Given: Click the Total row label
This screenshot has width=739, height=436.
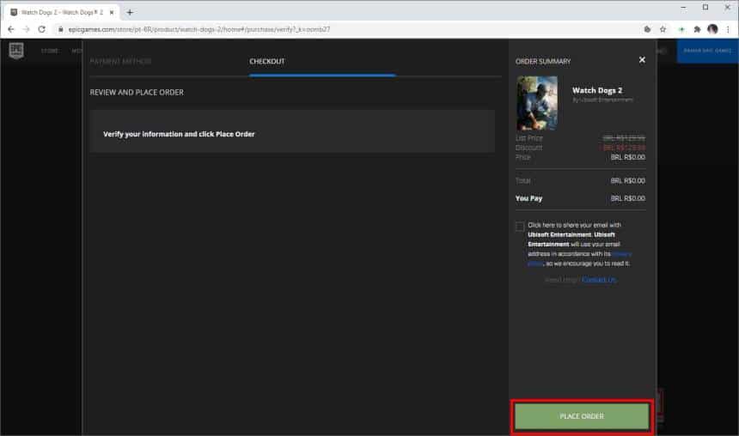Looking at the screenshot, I should pos(522,181).
